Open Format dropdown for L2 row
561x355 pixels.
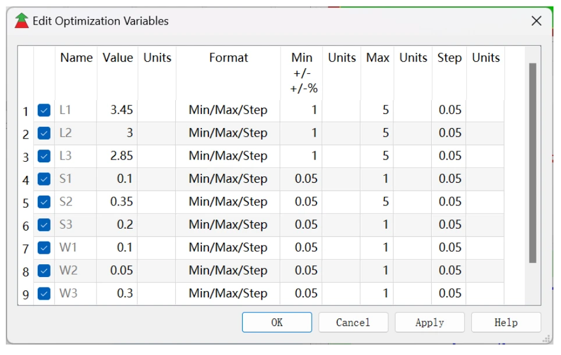tap(228, 133)
